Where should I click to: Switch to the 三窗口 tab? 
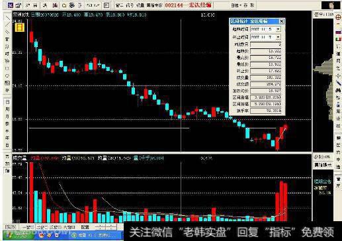pyautogui.click(x=55, y=227)
